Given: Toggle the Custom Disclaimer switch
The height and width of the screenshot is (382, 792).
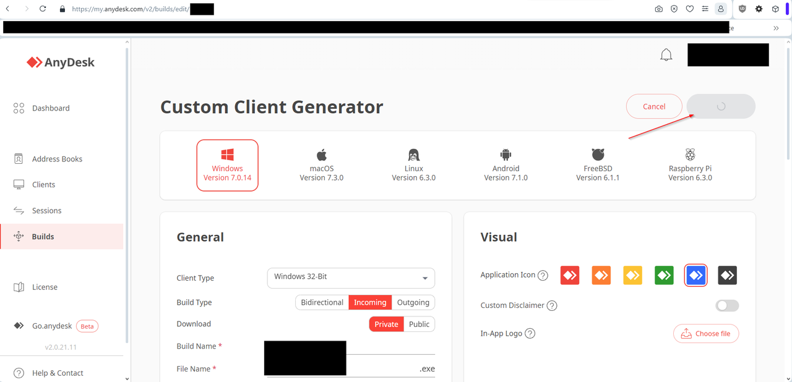Looking at the screenshot, I should pos(727,305).
